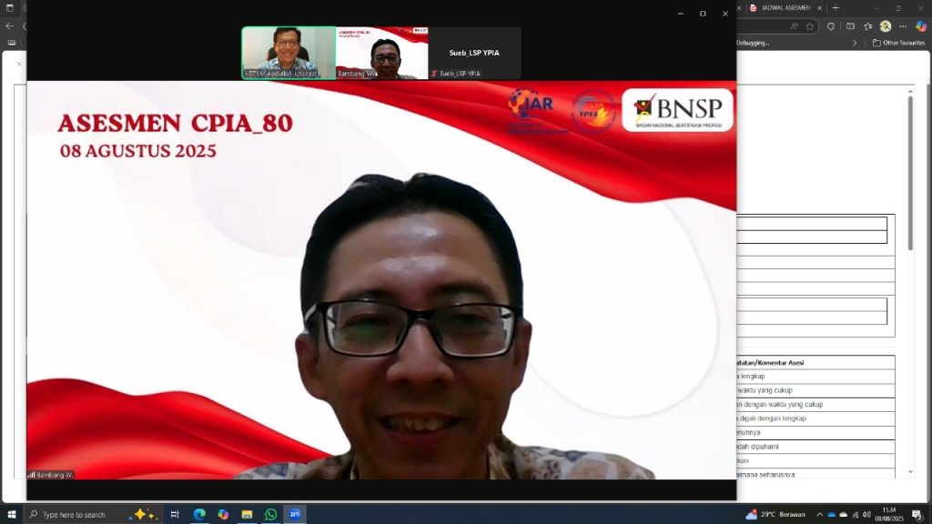Open the Edge browser extensions icon

click(x=830, y=26)
